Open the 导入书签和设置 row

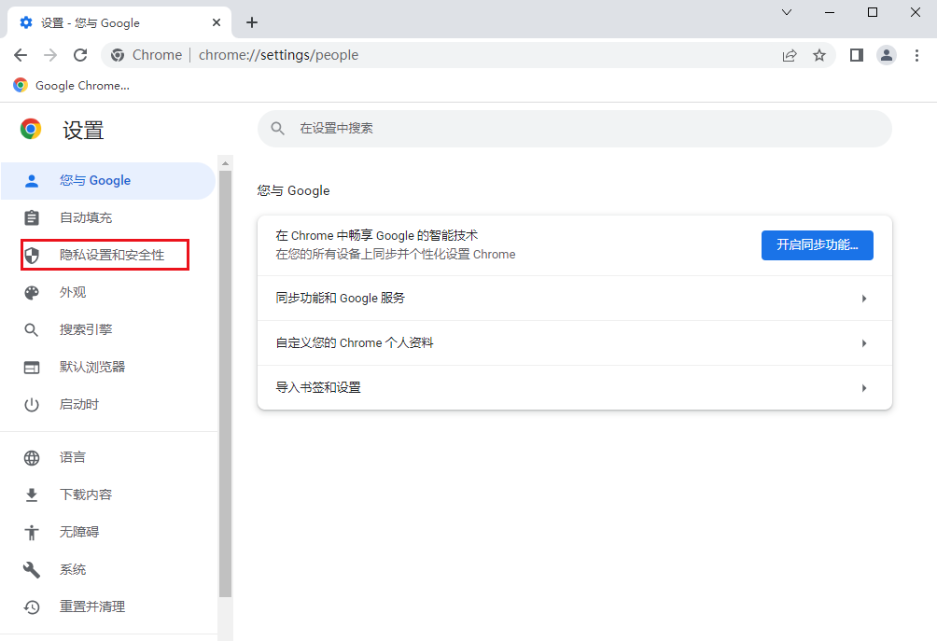(574, 388)
